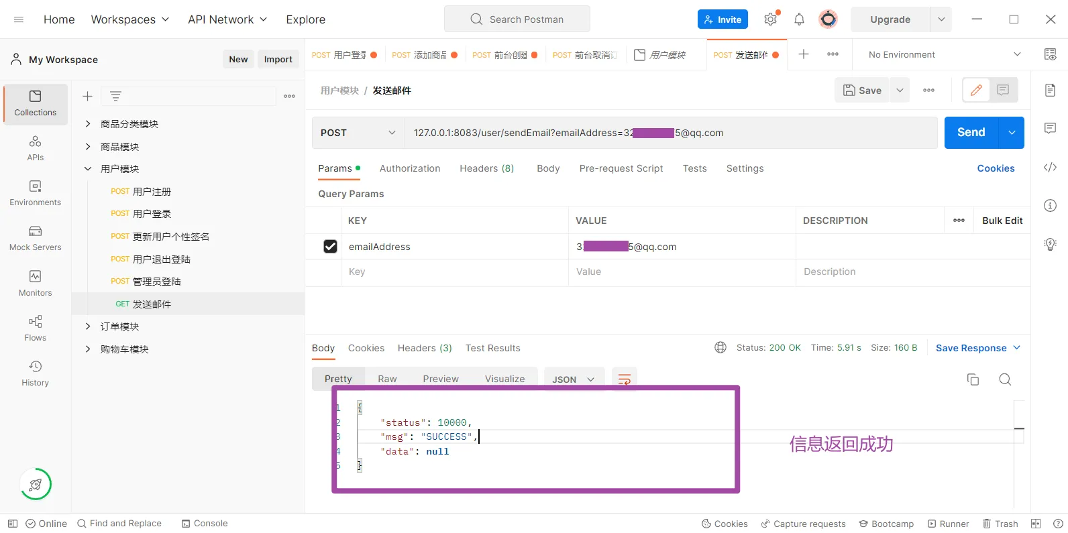Open the Mock Servers sidebar panel

pos(35,238)
